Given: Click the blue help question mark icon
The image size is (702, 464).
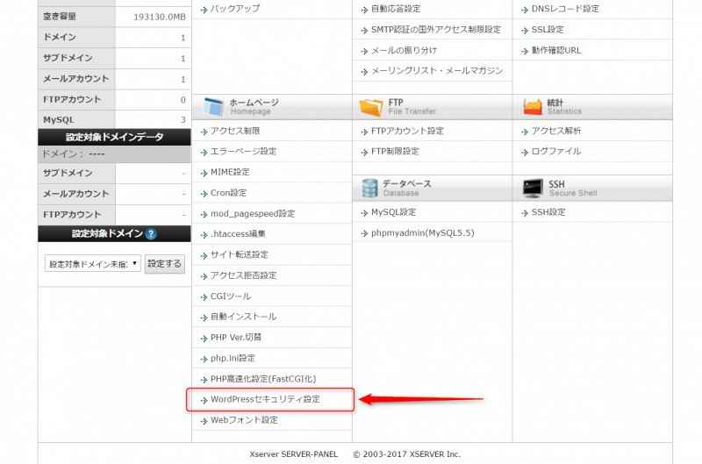Looking at the screenshot, I should pyautogui.click(x=151, y=234).
